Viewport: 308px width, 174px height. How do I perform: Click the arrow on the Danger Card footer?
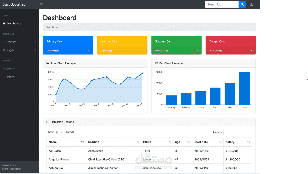click(251, 51)
